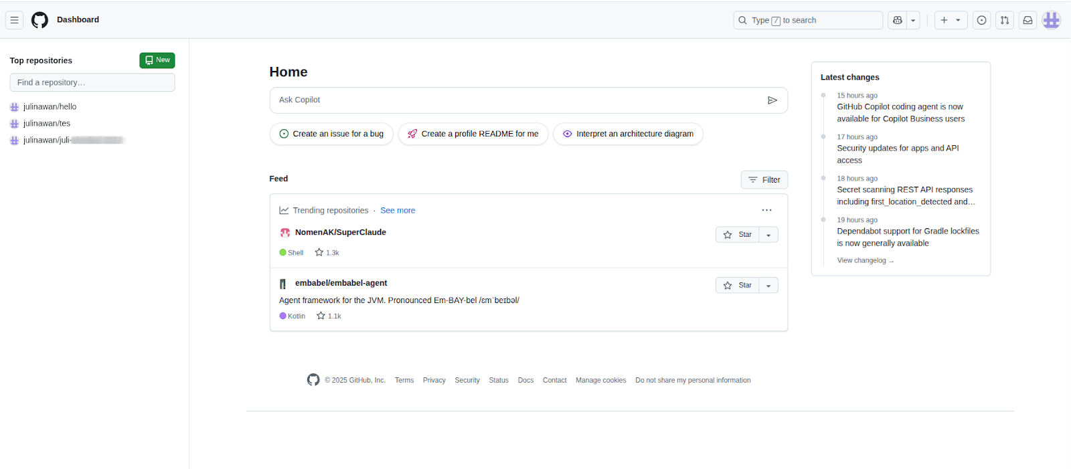This screenshot has width=1071, height=469.
Task: Click the Latest changes heading
Action: point(850,78)
